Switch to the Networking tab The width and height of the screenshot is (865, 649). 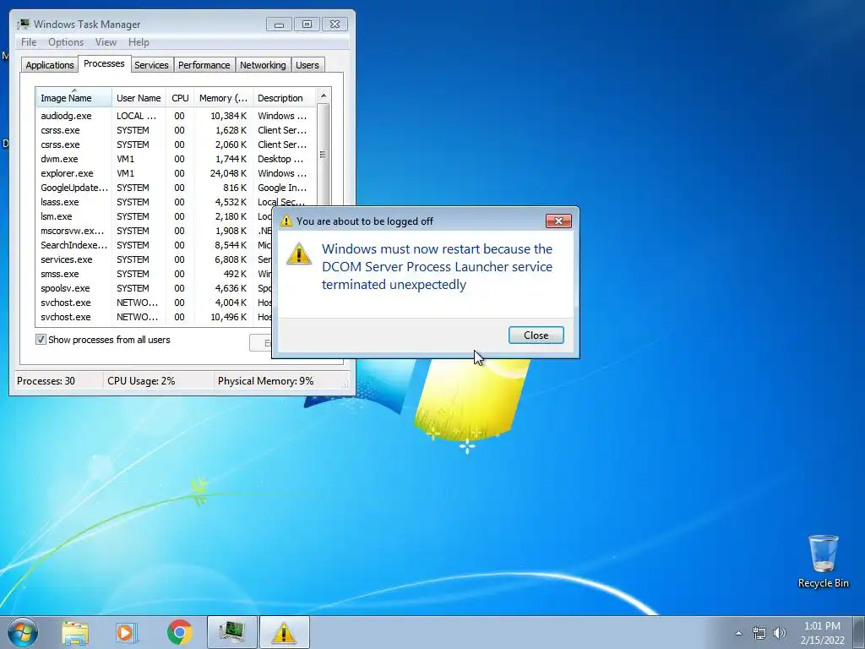263,64
